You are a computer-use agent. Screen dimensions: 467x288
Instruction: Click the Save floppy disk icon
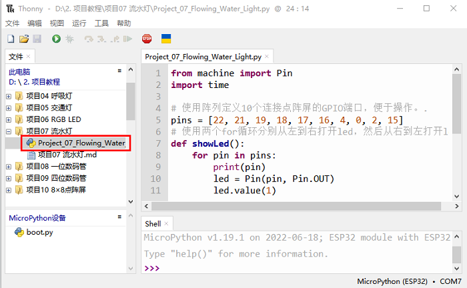37,39
